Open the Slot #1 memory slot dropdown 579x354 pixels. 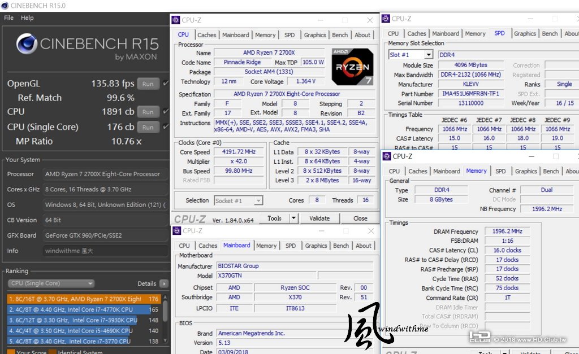click(x=411, y=55)
